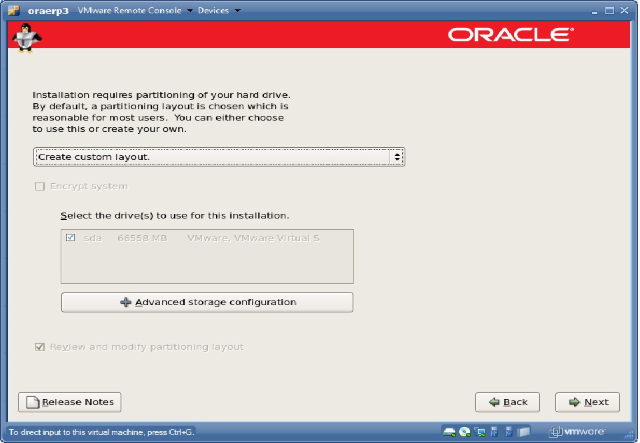The width and height of the screenshot is (640, 443).
Task: Select the first USB device tray icon
Action: pyautogui.click(x=493, y=432)
